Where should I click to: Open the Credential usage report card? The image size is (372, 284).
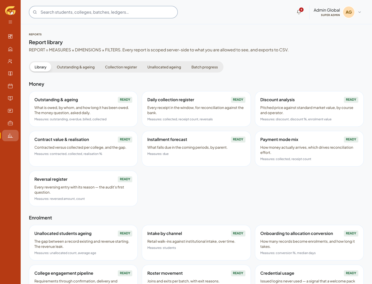tap(309, 274)
